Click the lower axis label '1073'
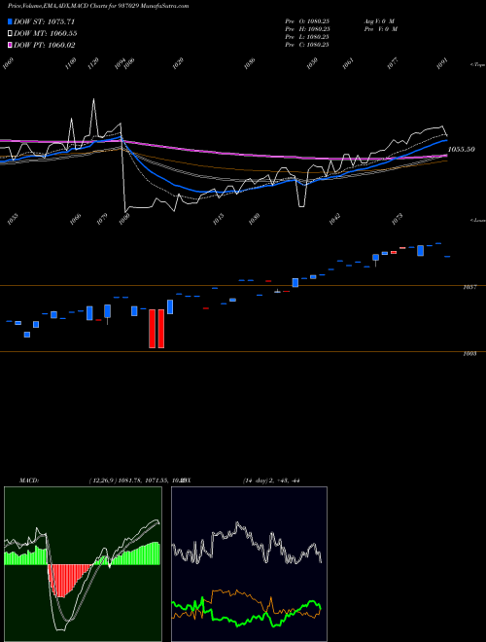 point(398,219)
